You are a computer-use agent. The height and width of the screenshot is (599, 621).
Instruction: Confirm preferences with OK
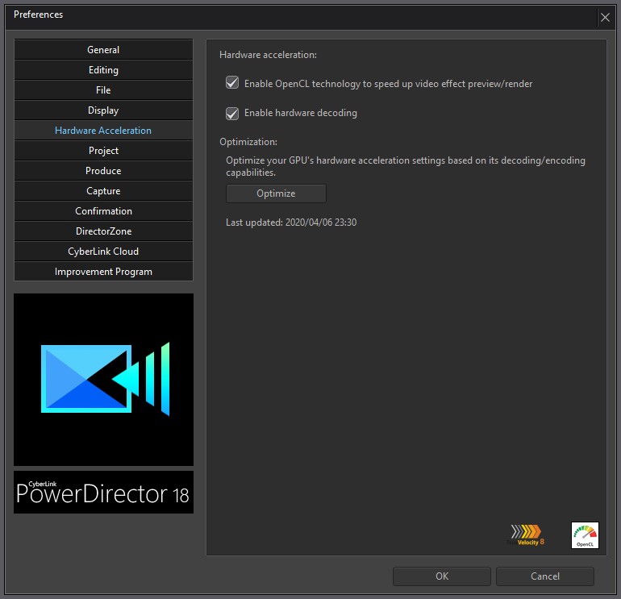click(x=442, y=576)
